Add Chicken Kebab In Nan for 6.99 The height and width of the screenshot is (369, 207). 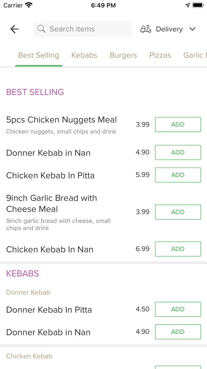(x=178, y=249)
